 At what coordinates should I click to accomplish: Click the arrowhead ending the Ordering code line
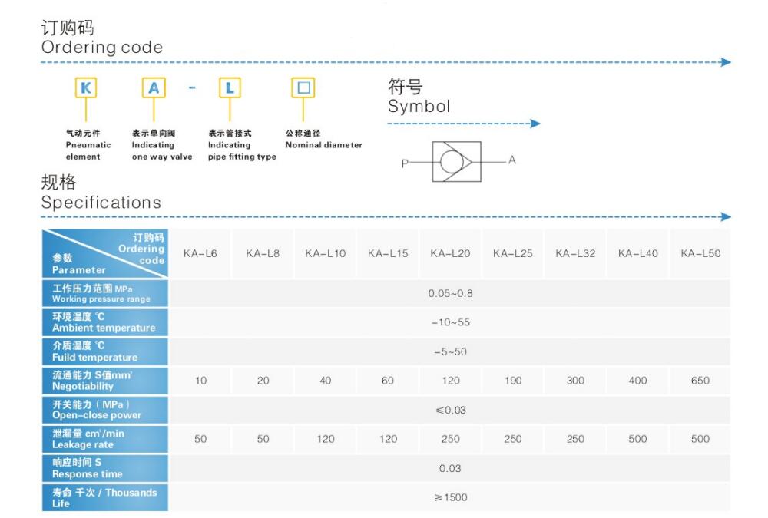tap(726, 62)
